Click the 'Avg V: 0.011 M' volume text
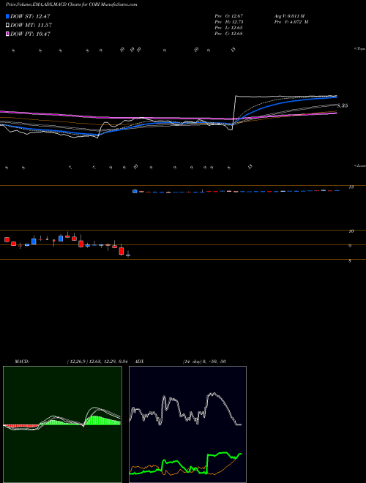 (291, 15)
